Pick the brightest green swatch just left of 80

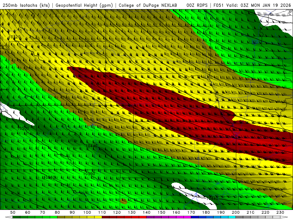(x=53, y=217)
